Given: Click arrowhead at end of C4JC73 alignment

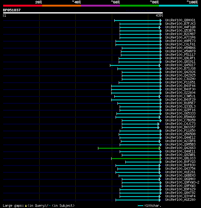Looking at the screenshot, I should tap(158, 124).
